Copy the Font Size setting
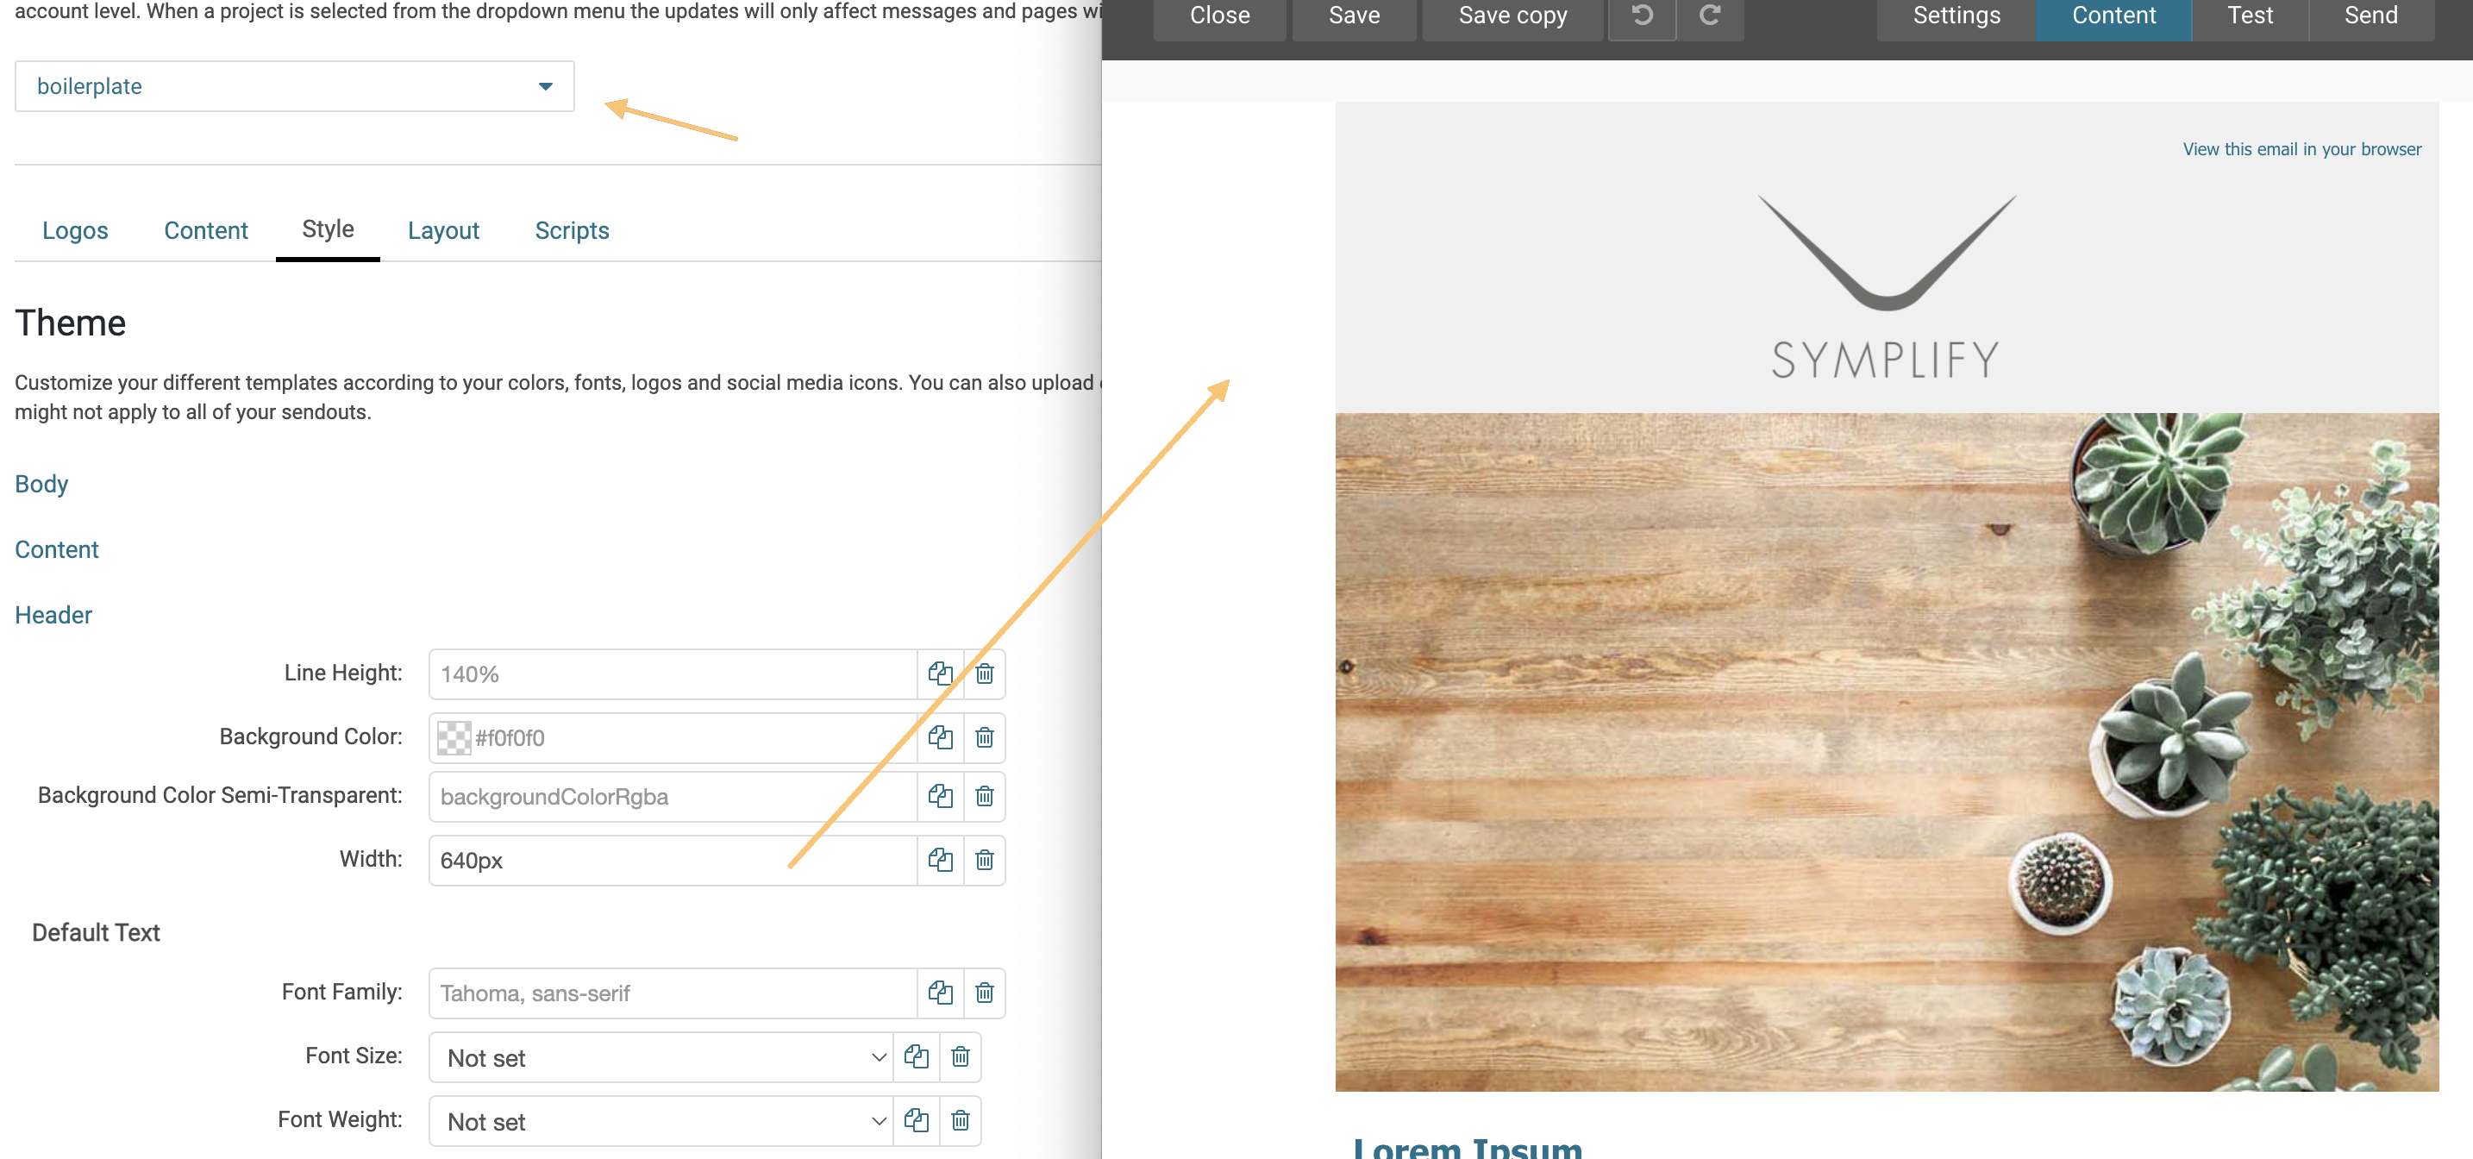Viewport: 2473px width, 1159px height. coord(917,1057)
